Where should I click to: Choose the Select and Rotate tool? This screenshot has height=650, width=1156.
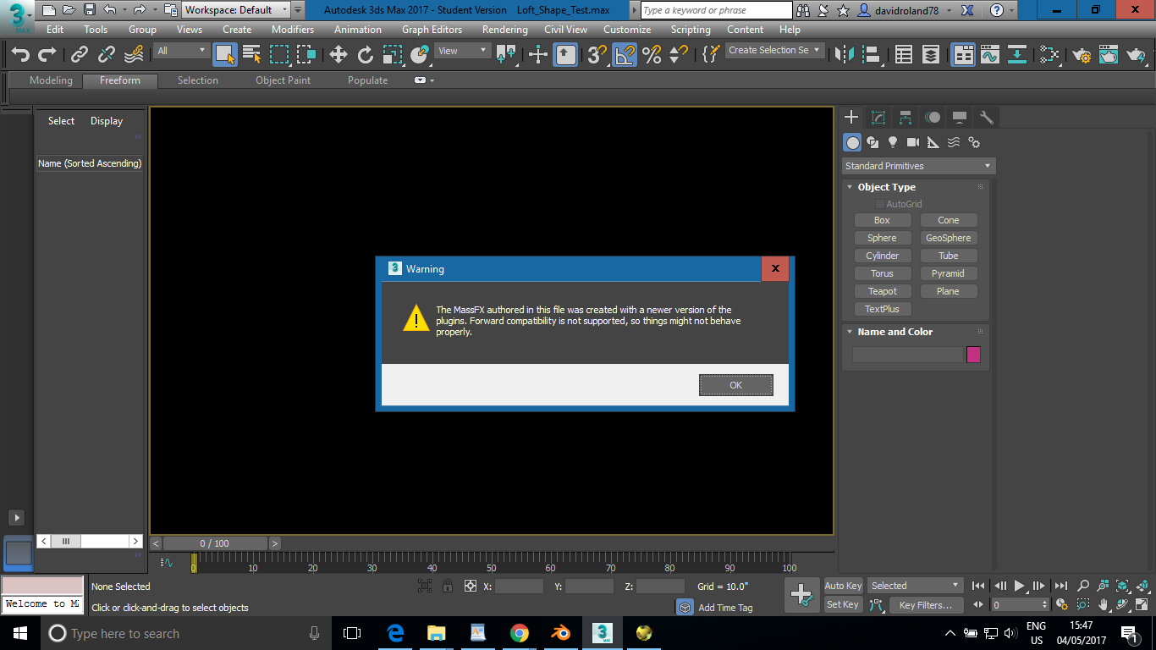pyautogui.click(x=365, y=55)
